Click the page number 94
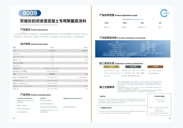Image resolution: width=183 pixels, height=128 pixels. pyautogui.click(x=170, y=118)
